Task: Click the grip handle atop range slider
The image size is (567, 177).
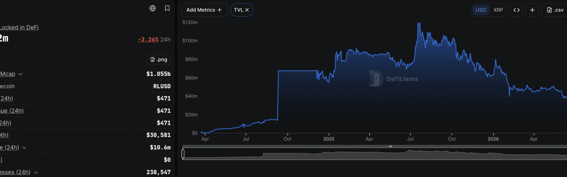Action: pyautogui.click(x=390, y=146)
